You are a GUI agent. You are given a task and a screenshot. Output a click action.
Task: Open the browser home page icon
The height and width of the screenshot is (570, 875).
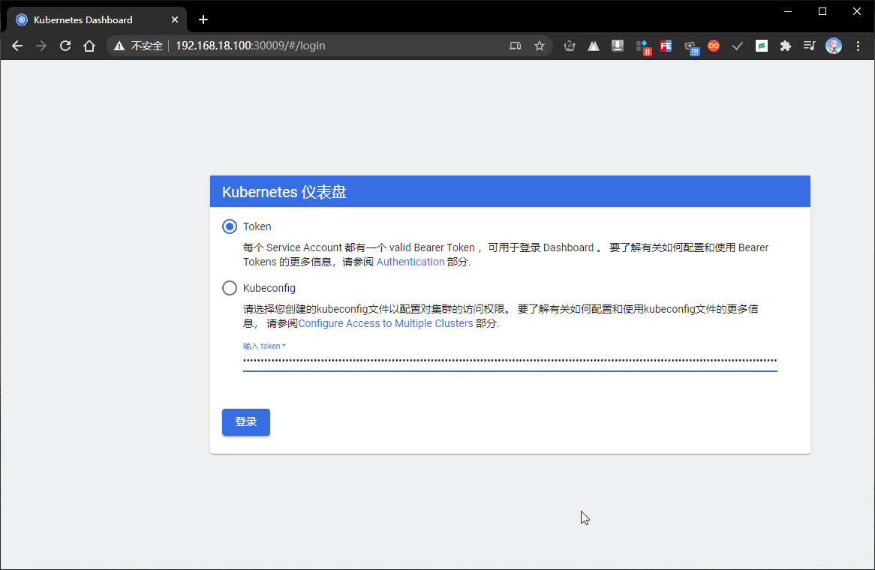[89, 46]
